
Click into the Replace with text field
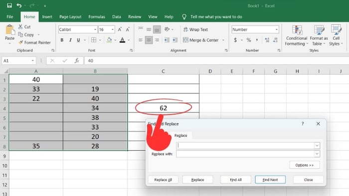(x=245, y=154)
